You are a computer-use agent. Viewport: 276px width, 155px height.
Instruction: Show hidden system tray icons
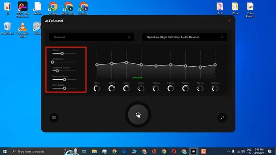228,151
